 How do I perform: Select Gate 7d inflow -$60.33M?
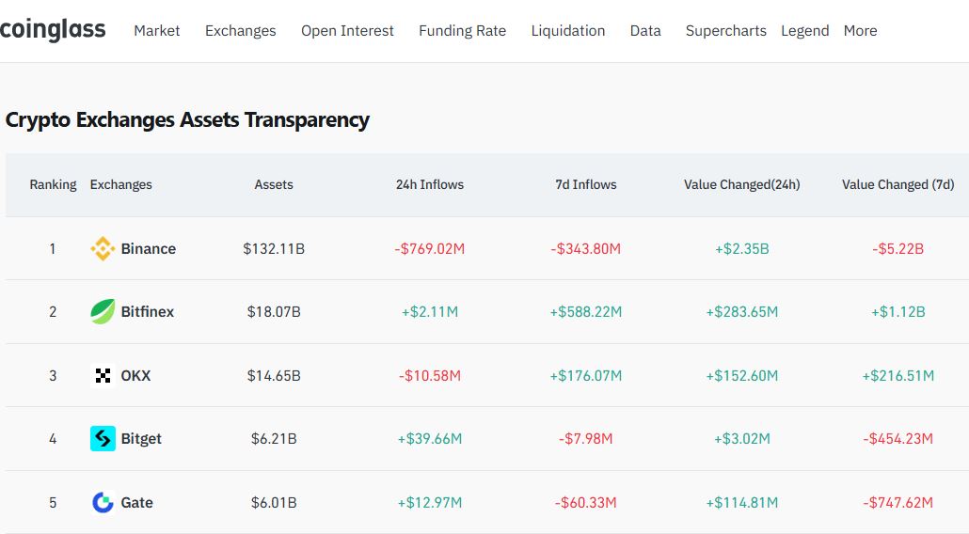click(586, 503)
